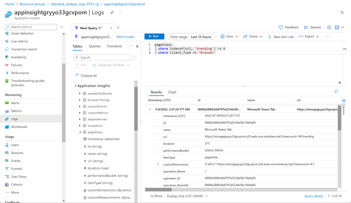The height and width of the screenshot is (203, 351).
Task: Pin the Logs blade
Action: point(112,13)
